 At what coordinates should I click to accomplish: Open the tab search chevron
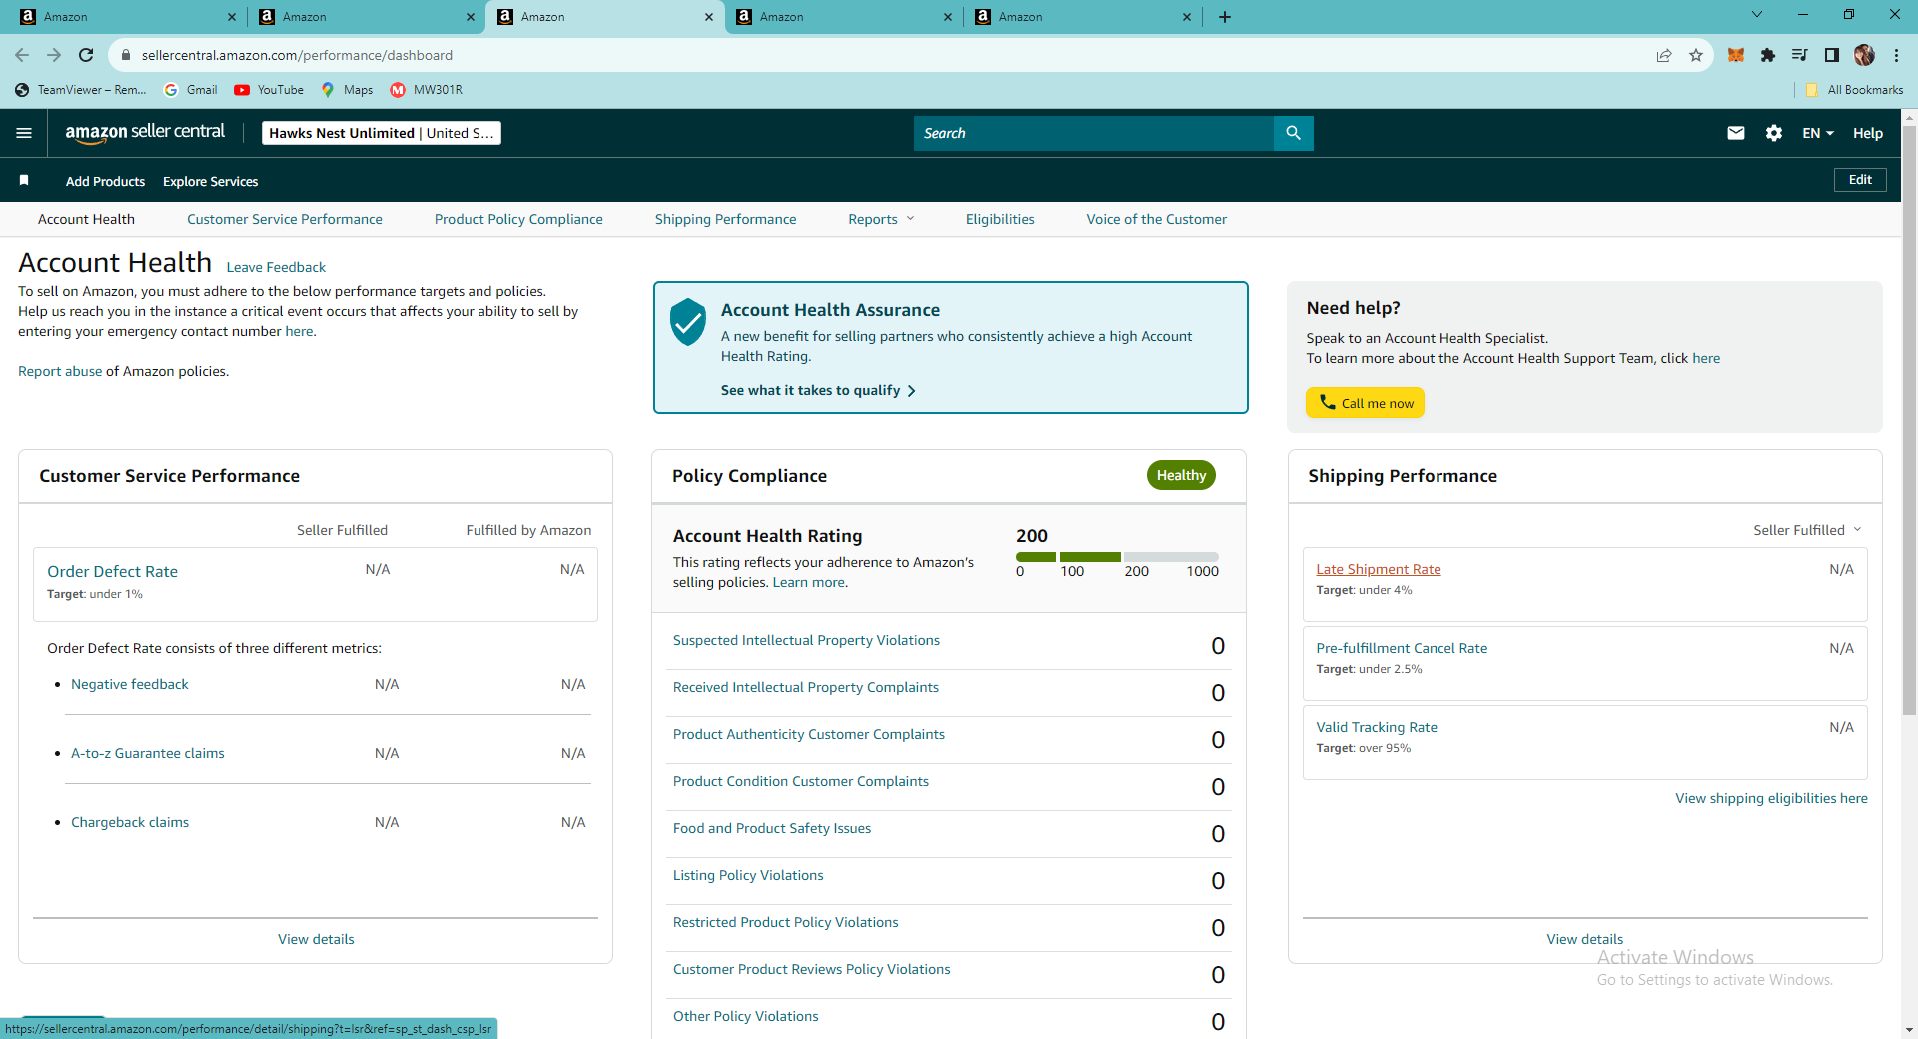coord(1757,15)
